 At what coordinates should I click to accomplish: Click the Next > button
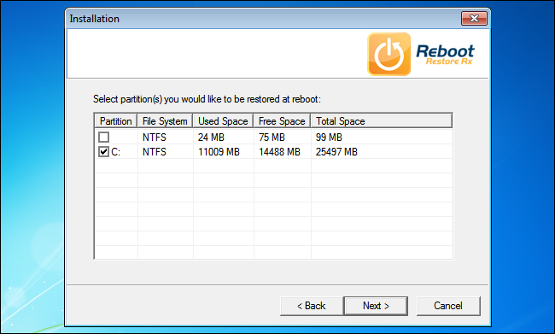pyautogui.click(x=376, y=306)
